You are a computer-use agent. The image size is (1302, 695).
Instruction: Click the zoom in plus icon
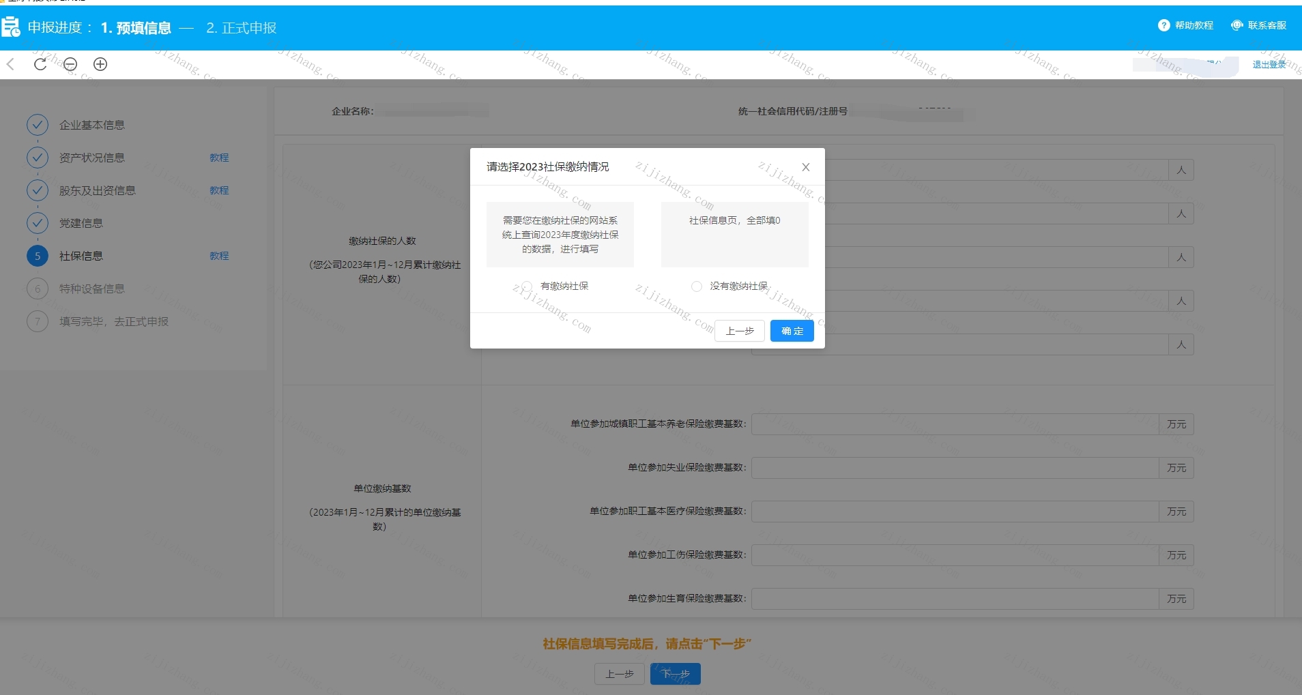pyautogui.click(x=100, y=64)
